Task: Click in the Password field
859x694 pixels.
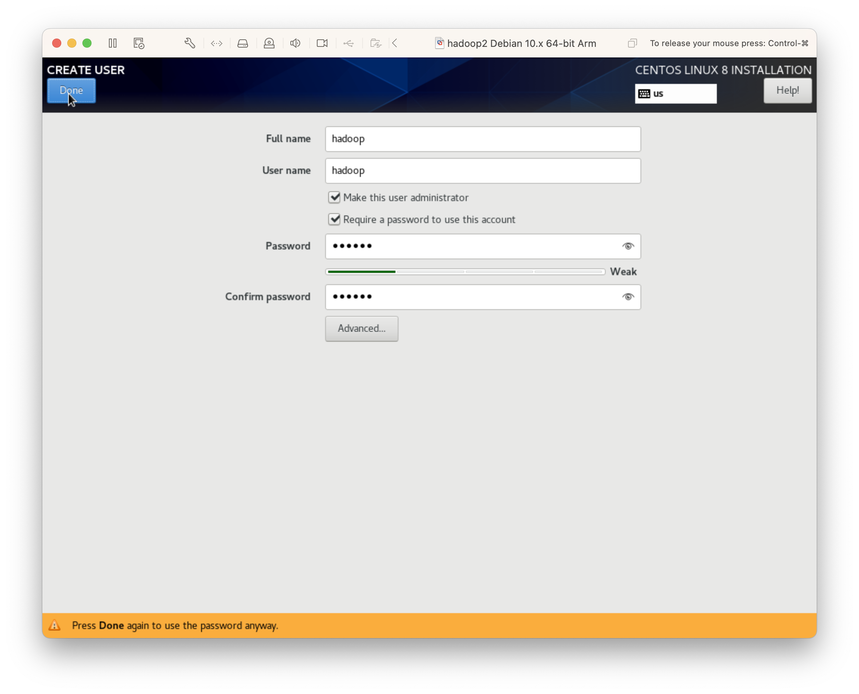Action: [x=483, y=246]
